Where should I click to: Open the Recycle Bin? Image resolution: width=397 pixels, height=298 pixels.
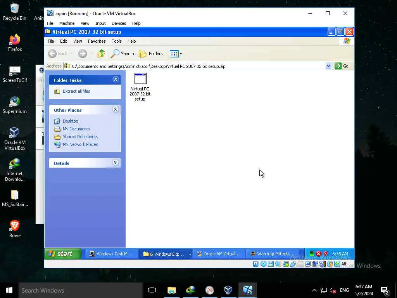[x=15, y=12]
